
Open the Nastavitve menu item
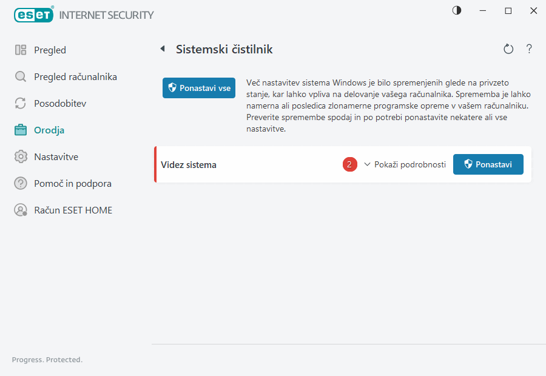click(56, 157)
